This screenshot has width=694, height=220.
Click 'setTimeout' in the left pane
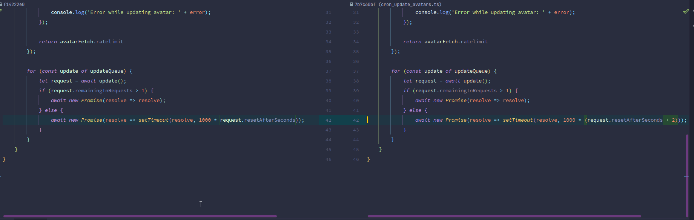[x=153, y=120]
